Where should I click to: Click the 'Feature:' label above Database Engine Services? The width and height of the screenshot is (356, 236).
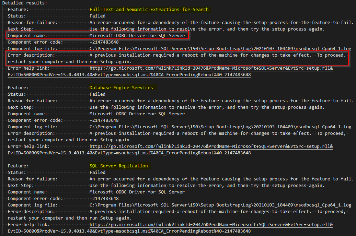pyautogui.click(x=18, y=88)
